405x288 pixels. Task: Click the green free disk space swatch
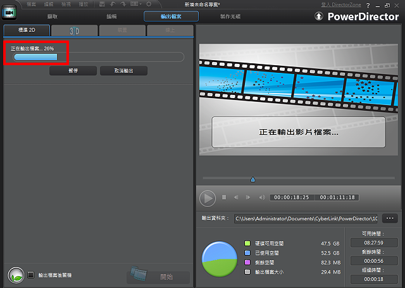247,243
